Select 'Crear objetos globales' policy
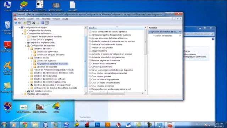Image resolution: width=227 pixels, height=128 pixels. (101, 76)
